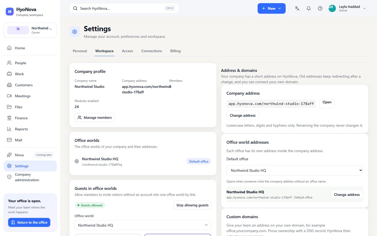Expand the user account menu chevron
This screenshot has width=377, height=236.
pos(364,8)
